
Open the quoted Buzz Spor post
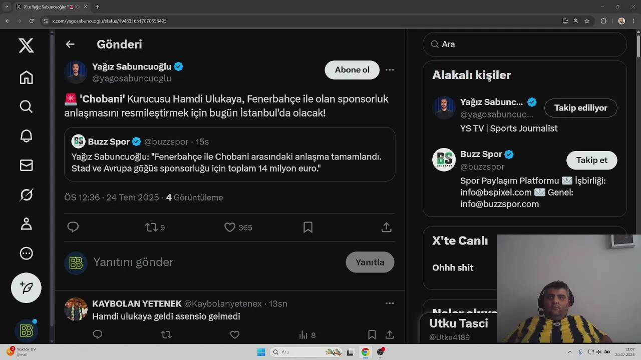pos(230,154)
